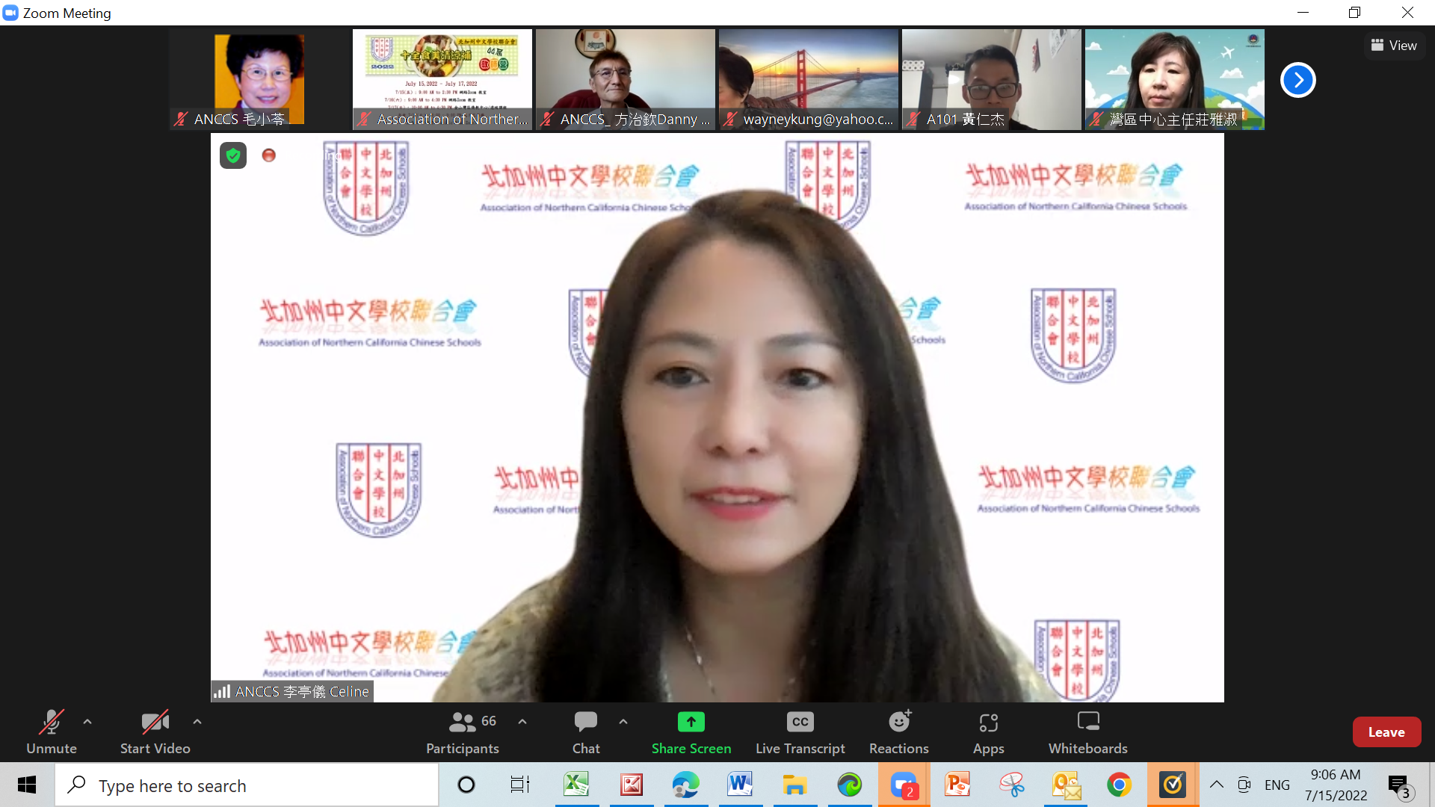Open the red PDF app in taskbar
Viewport: 1435px width, 807px height.
pyautogui.click(x=632, y=785)
